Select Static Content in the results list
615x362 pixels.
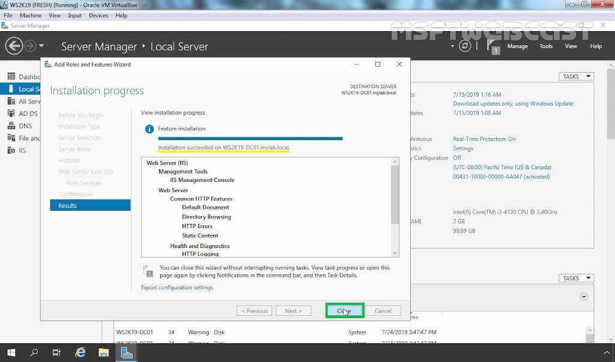200,235
